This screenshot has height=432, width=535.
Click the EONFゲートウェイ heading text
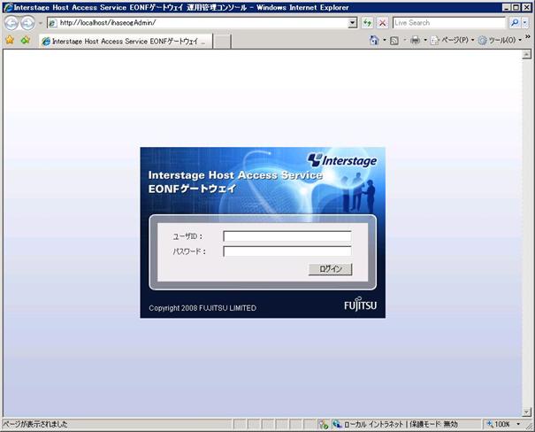(192, 189)
